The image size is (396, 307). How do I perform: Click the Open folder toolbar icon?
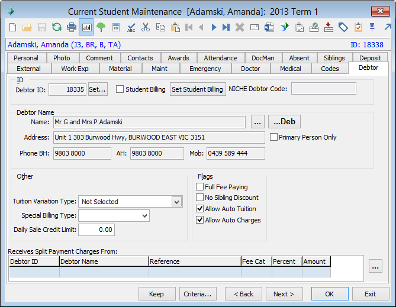pos(27,27)
